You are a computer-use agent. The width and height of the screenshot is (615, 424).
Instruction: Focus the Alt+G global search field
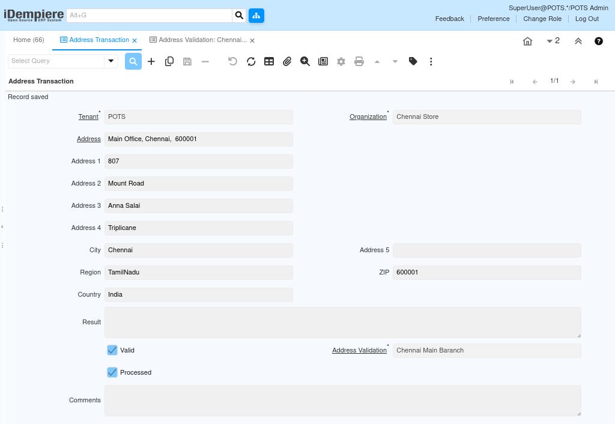click(x=150, y=15)
